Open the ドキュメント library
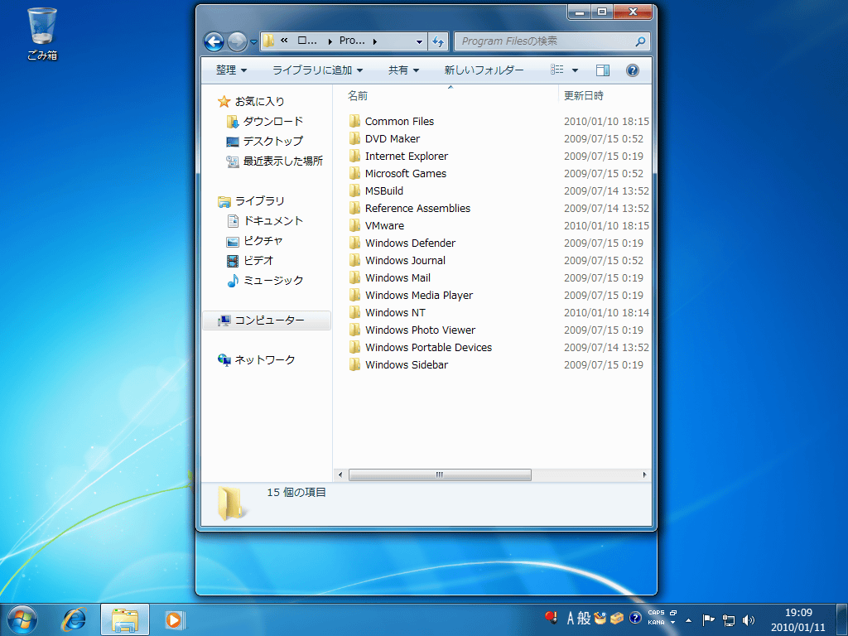The height and width of the screenshot is (636, 848). (264, 221)
